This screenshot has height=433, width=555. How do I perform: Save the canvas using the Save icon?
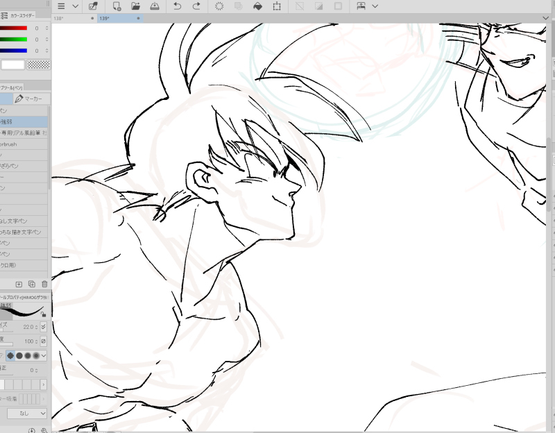click(x=155, y=6)
